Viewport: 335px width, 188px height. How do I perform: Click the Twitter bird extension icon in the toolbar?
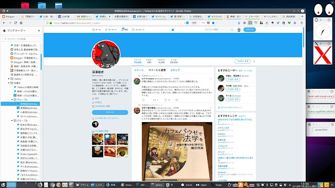(x=278, y=23)
